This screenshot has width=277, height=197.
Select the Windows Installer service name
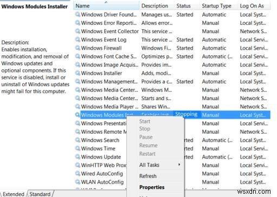101,73
